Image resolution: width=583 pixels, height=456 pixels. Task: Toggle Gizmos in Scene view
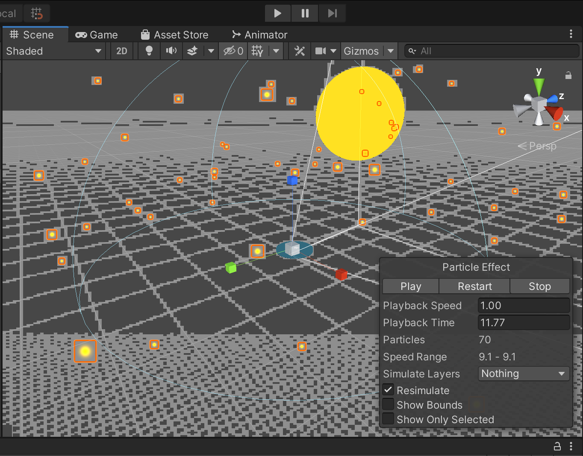tap(362, 51)
